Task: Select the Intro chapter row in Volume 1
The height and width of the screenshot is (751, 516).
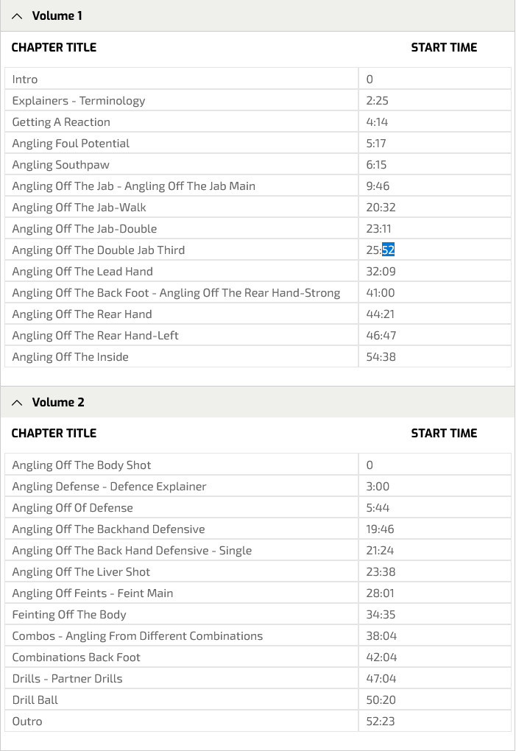Action: pyautogui.click(x=258, y=79)
